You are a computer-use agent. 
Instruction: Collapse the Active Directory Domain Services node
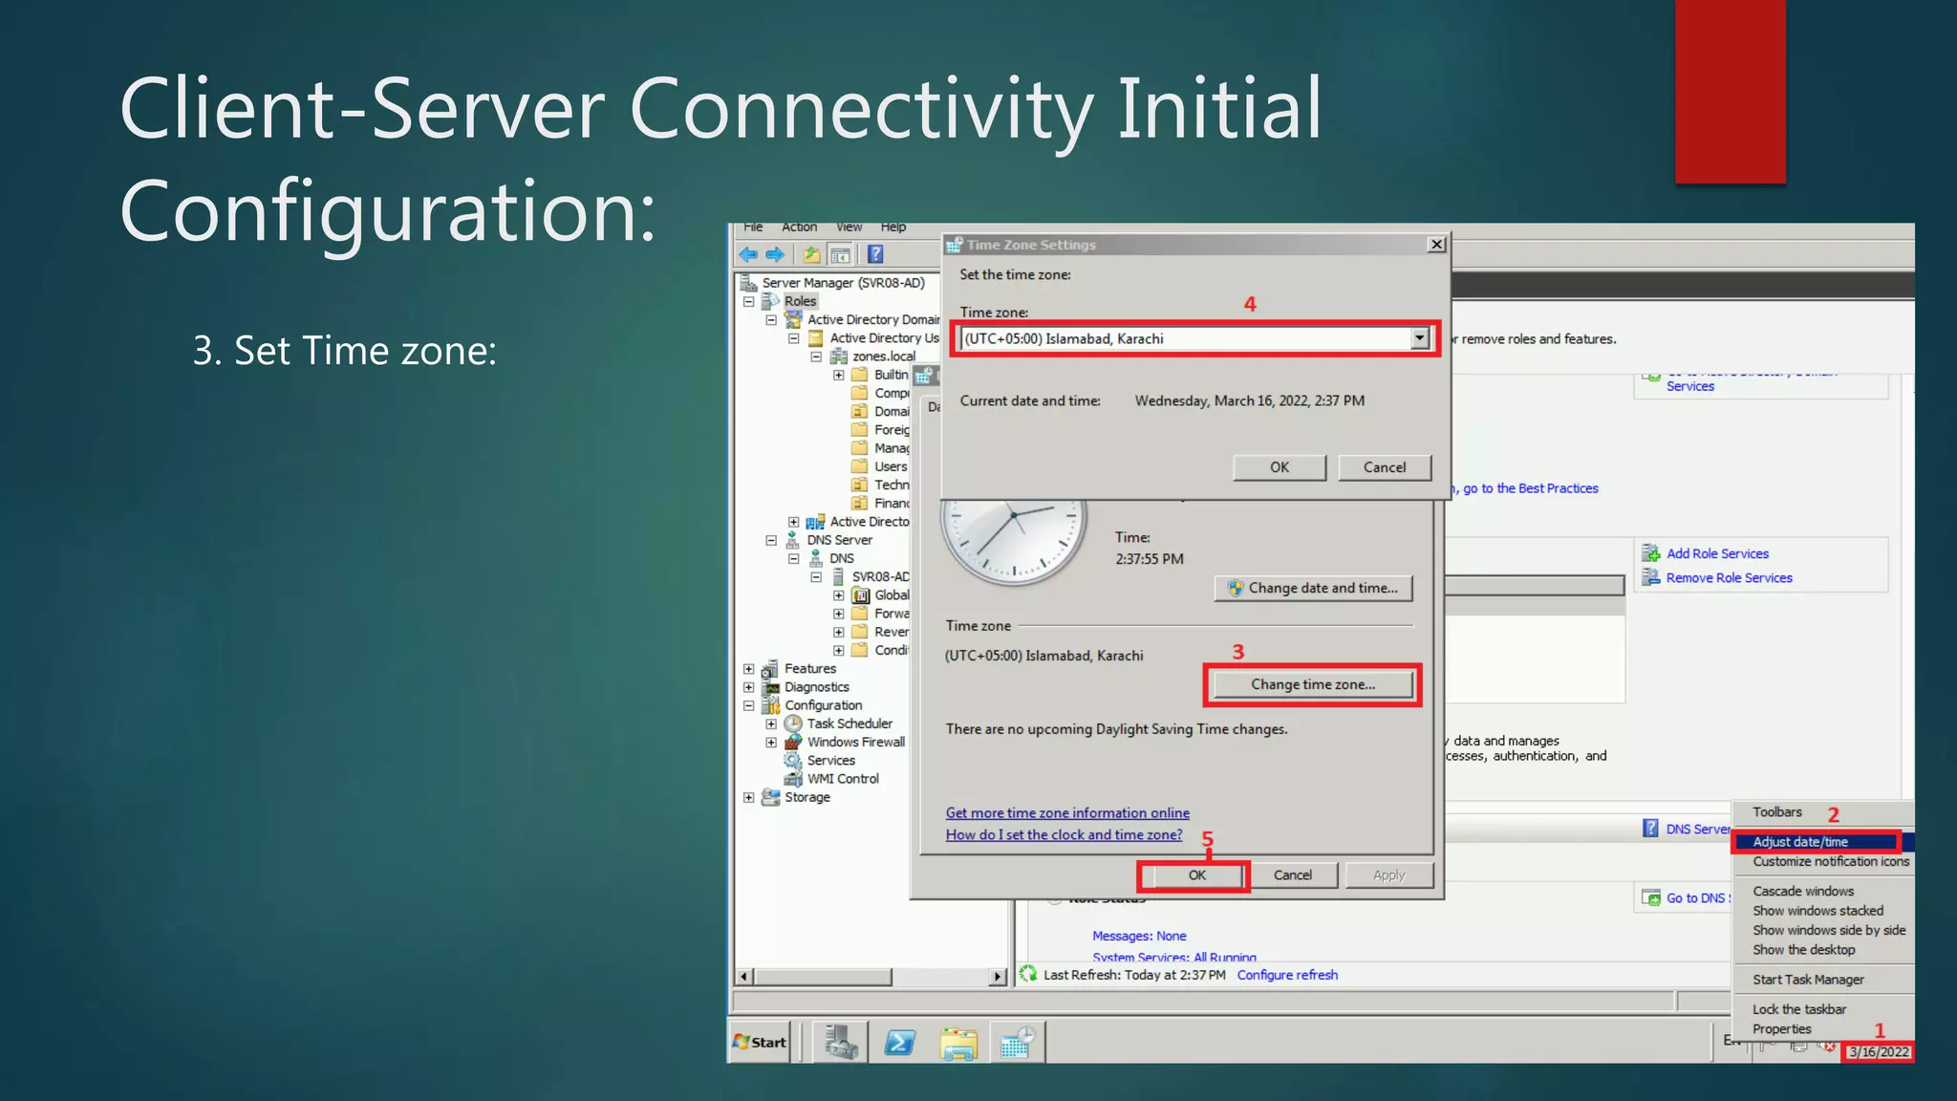pos(771,320)
